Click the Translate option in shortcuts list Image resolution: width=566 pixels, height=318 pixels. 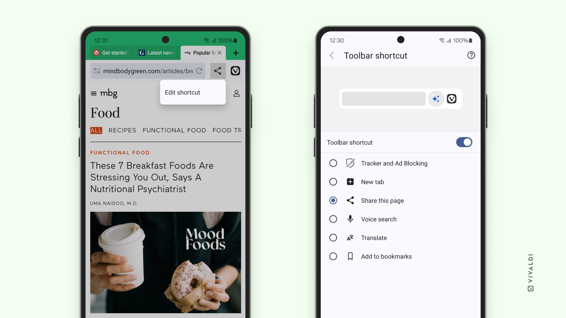tap(374, 238)
